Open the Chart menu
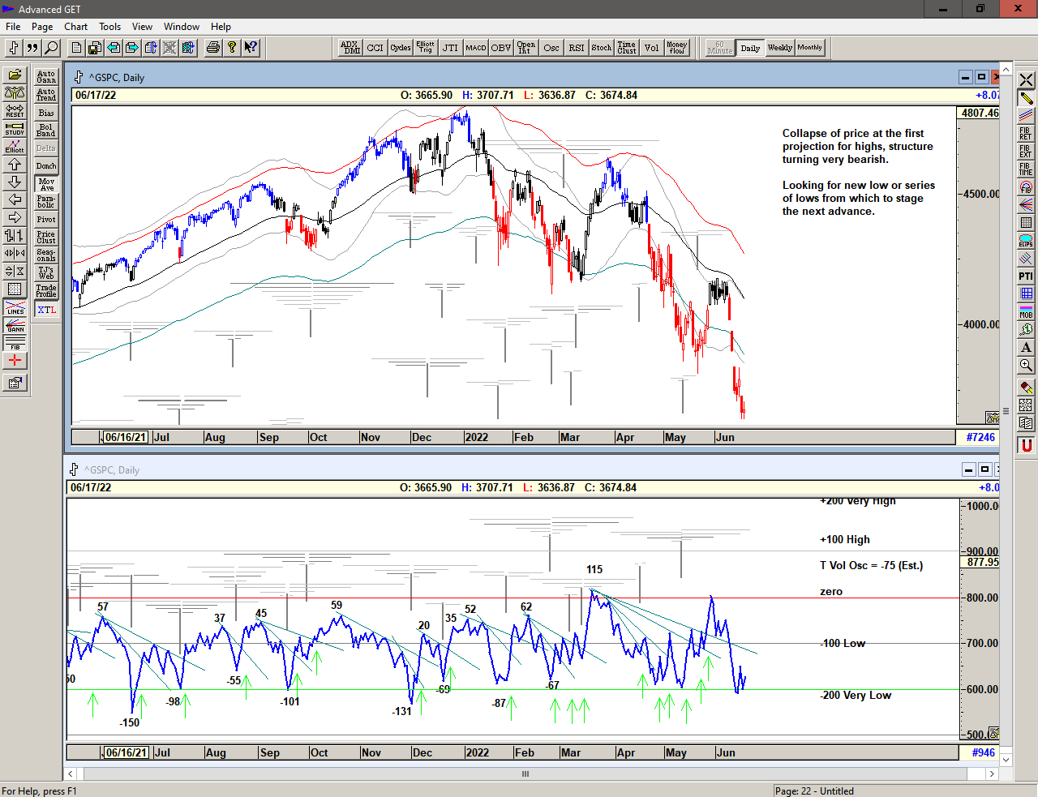Screen dimensions: 1038x797 coord(75,27)
